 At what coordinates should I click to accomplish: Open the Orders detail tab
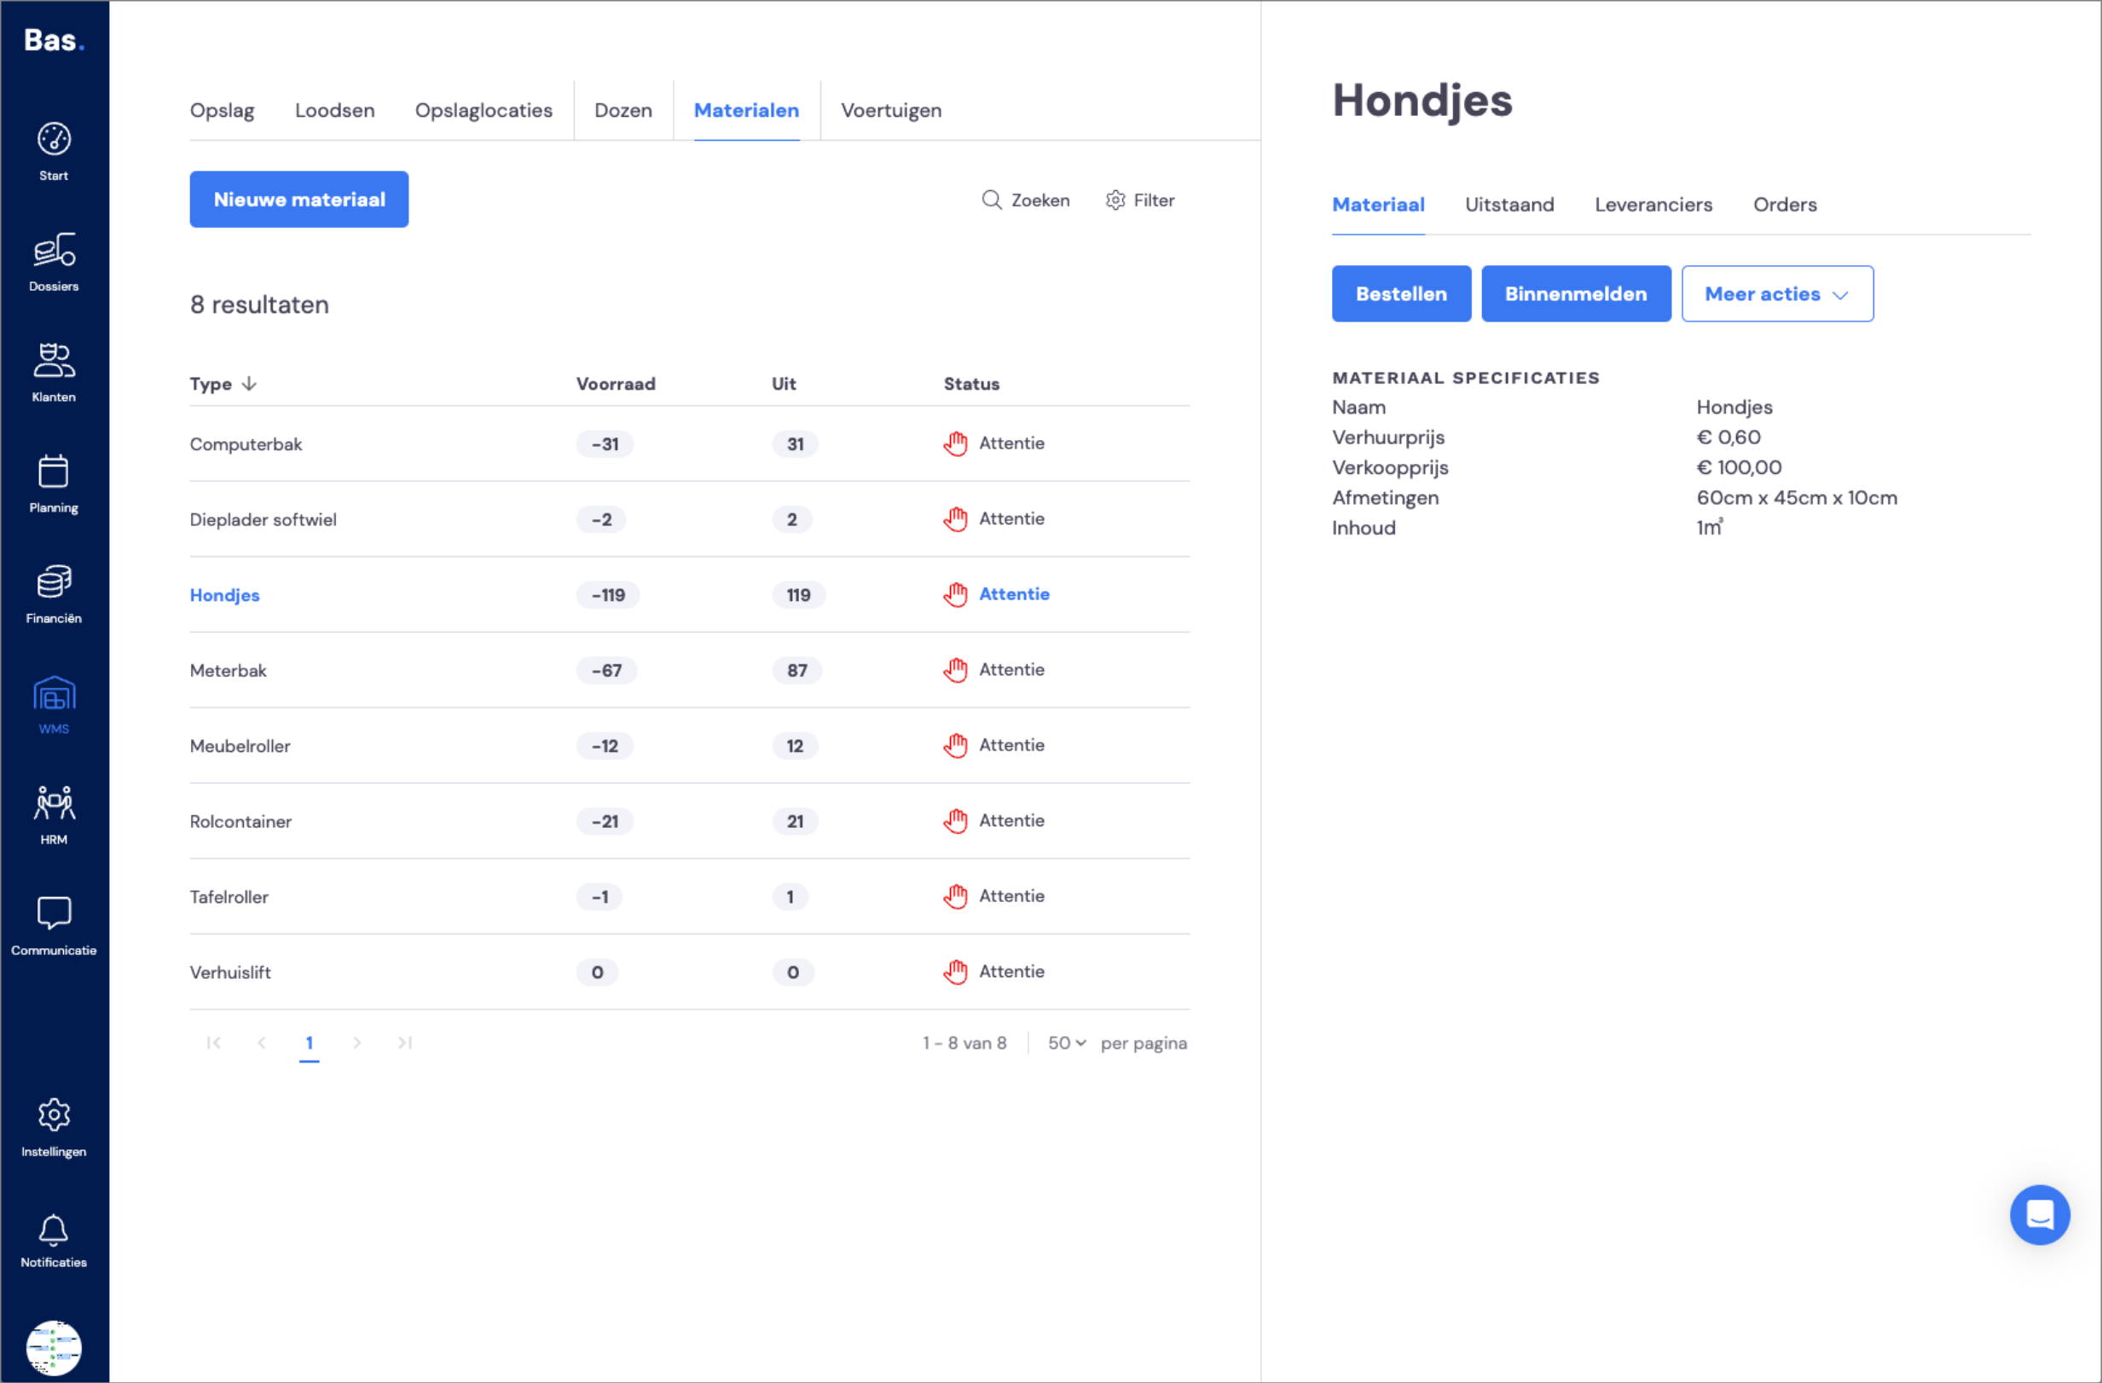pos(1785,204)
